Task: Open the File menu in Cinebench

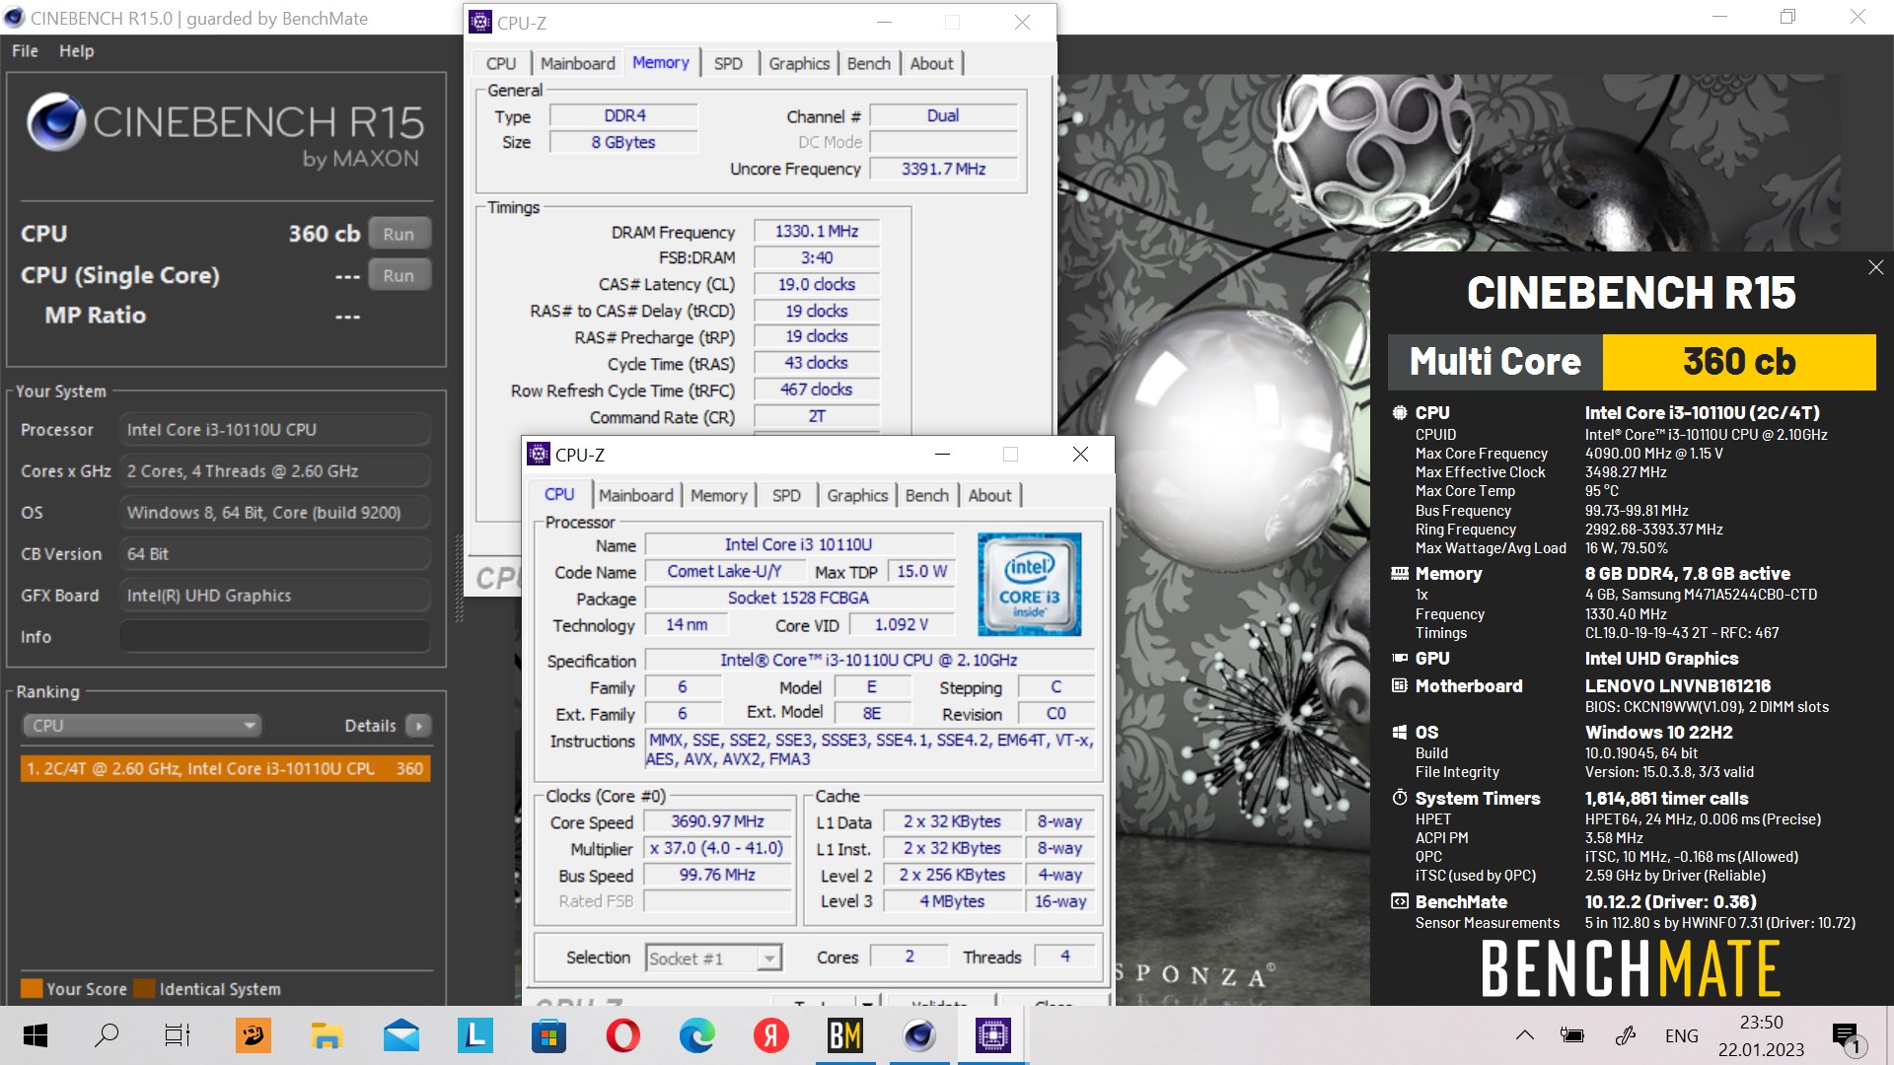Action: click(x=25, y=50)
